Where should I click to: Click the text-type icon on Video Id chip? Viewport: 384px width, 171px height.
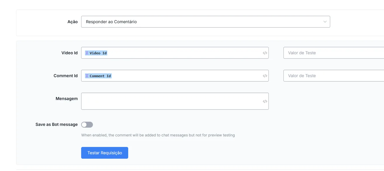[87, 53]
